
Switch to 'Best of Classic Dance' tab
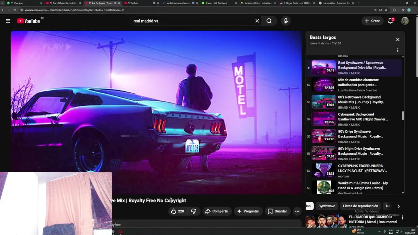coord(63,3)
